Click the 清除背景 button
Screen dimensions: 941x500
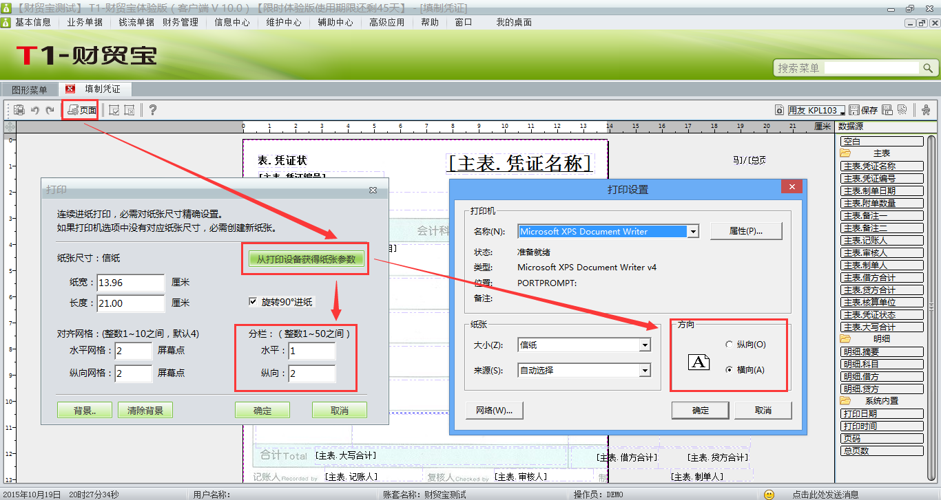coord(145,411)
